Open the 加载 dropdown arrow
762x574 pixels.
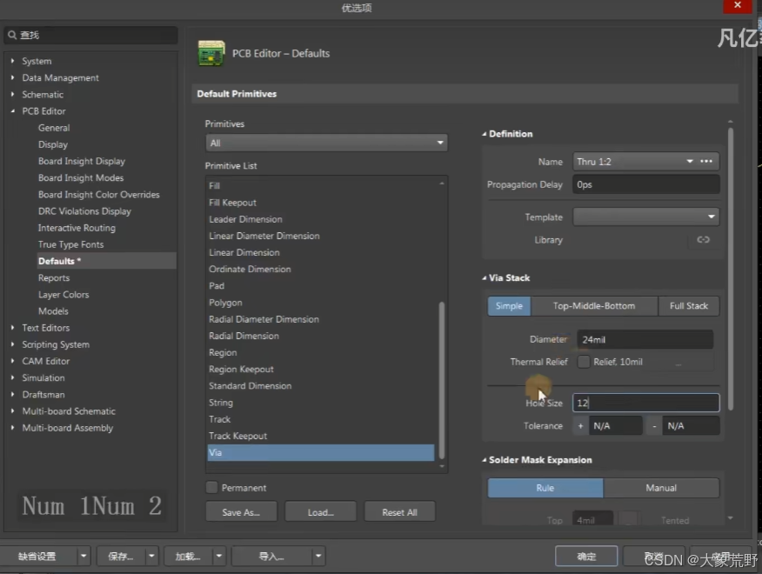(219, 556)
